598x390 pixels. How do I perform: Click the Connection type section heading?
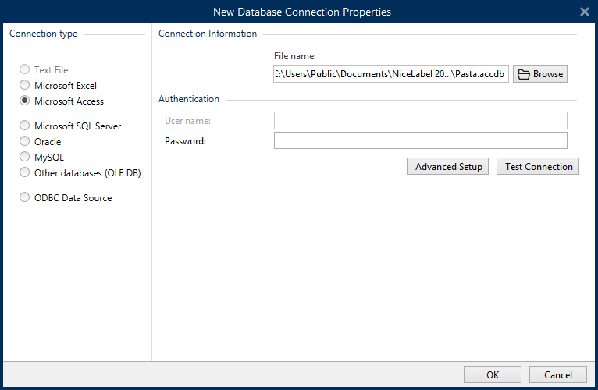pos(43,34)
